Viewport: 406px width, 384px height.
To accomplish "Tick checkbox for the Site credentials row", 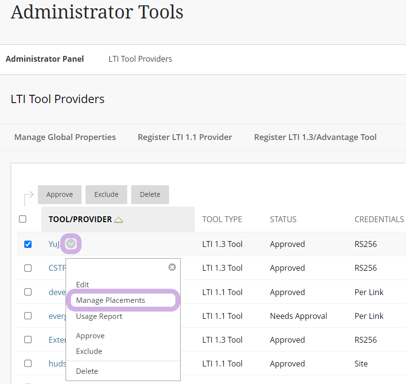I will [x=28, y=364].
